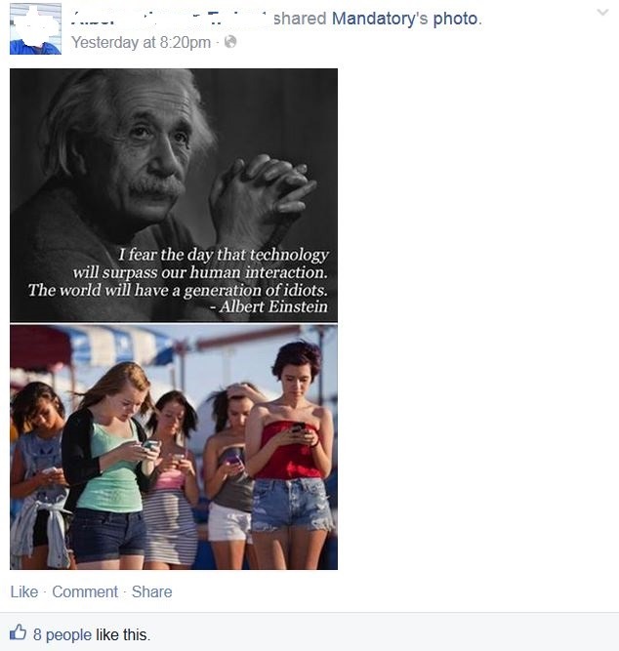Click Comment under the post
The width and height of the screenshot is (619, 651).
tap(85, 591)
